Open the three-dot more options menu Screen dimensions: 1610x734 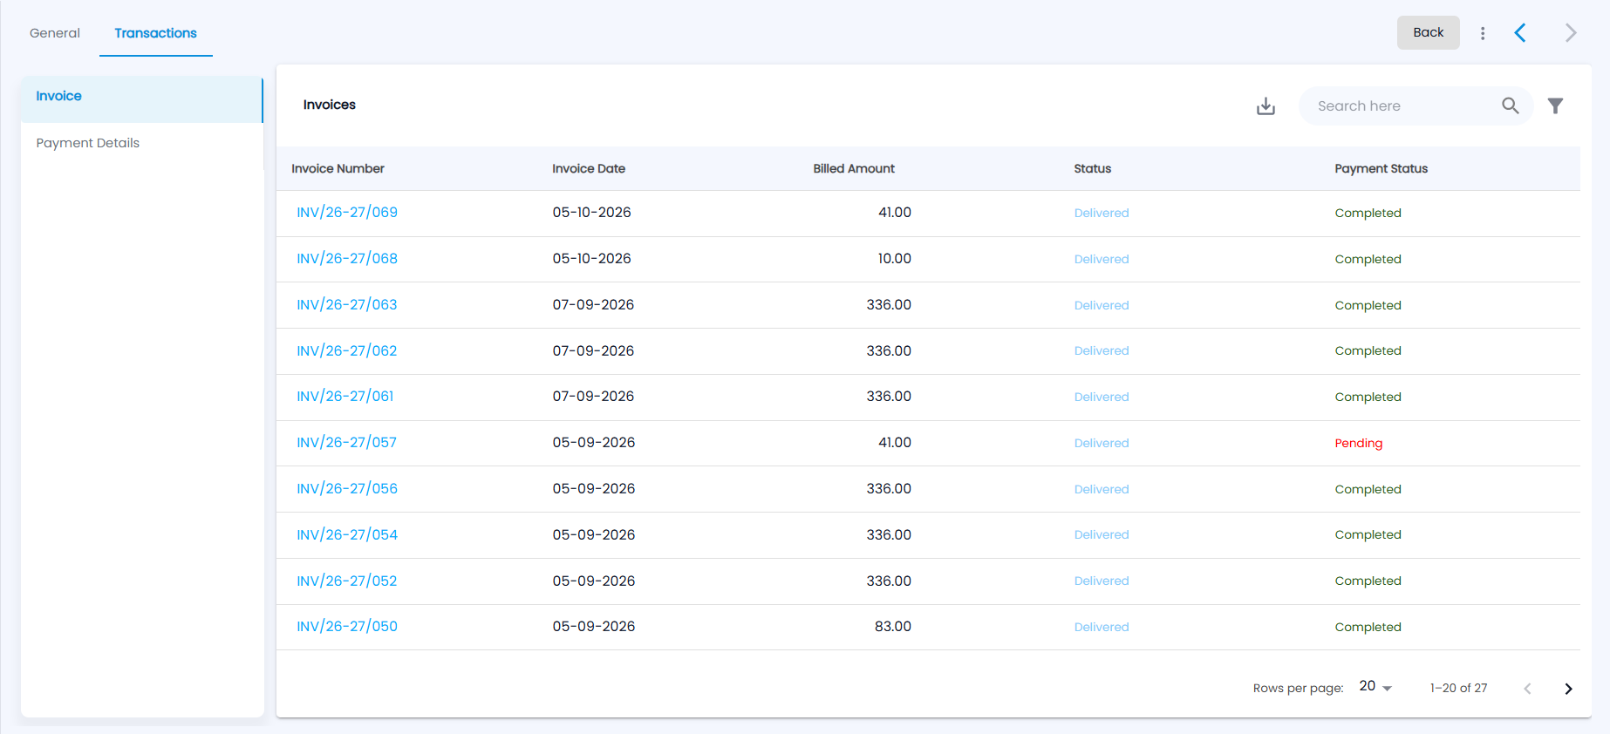(1483, 33)
